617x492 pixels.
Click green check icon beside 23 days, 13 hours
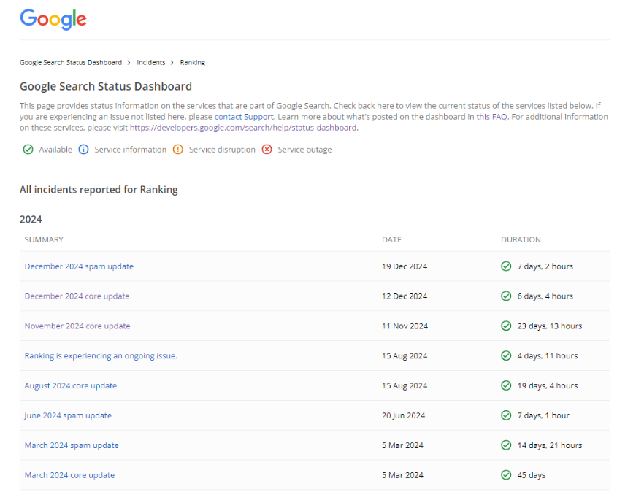506,326
